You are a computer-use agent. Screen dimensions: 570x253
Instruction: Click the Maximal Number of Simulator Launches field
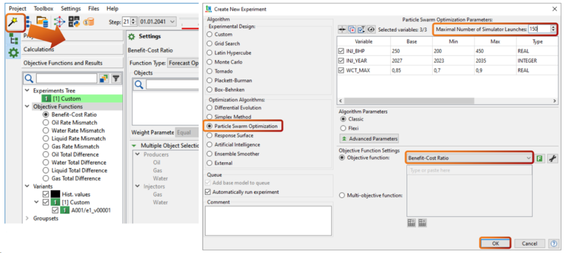[x=539, y=29]
